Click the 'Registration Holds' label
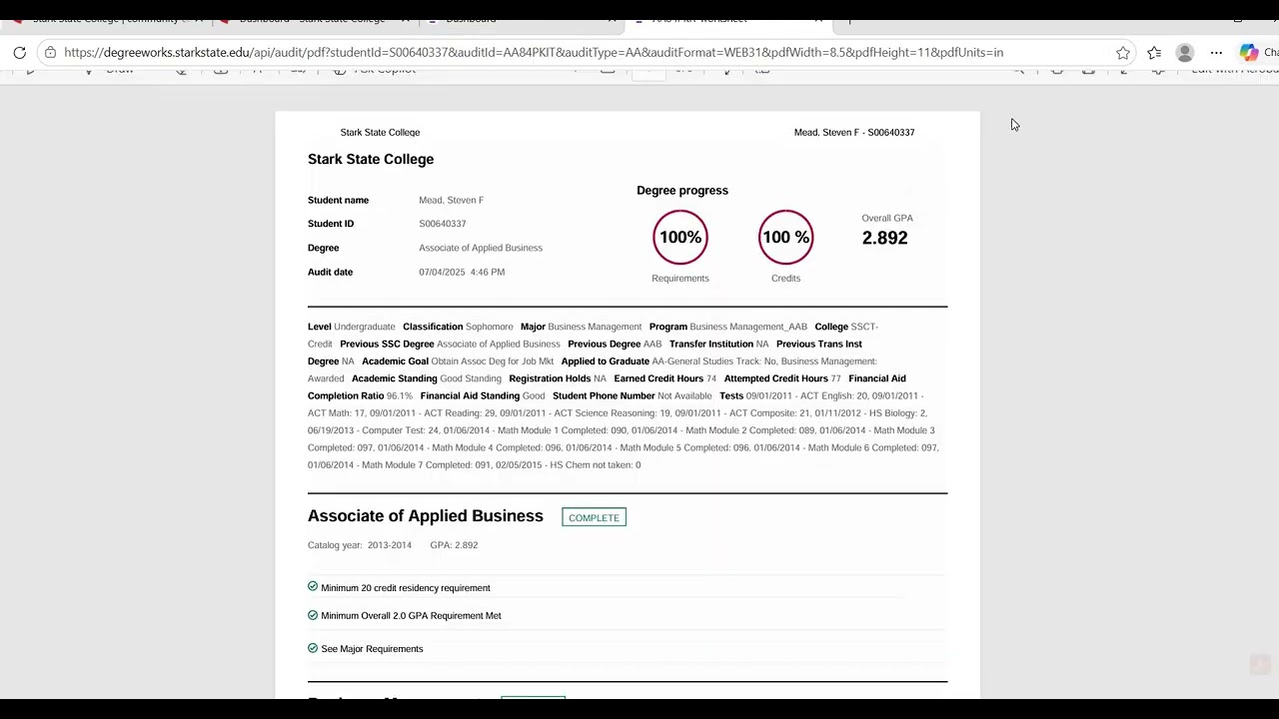This screenshot has width=1279, height=719. [x=550, y=378]
